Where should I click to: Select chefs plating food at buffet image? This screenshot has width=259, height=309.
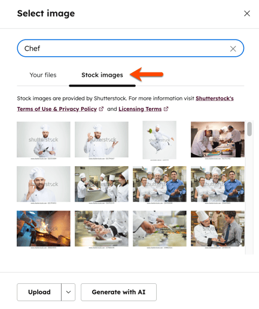[218, 140]
